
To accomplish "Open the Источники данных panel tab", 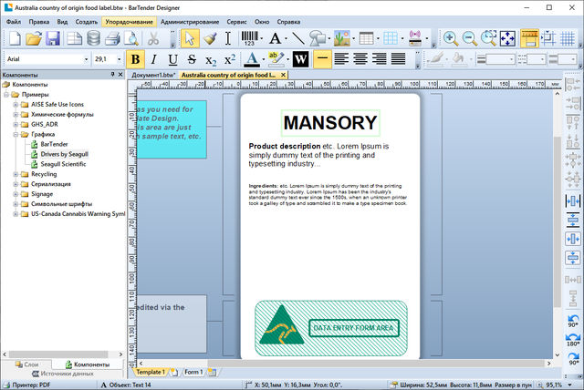I will (x=63, y=374).
